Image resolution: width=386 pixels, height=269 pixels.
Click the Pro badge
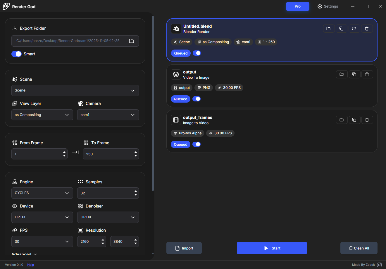(x=297, y=6)
